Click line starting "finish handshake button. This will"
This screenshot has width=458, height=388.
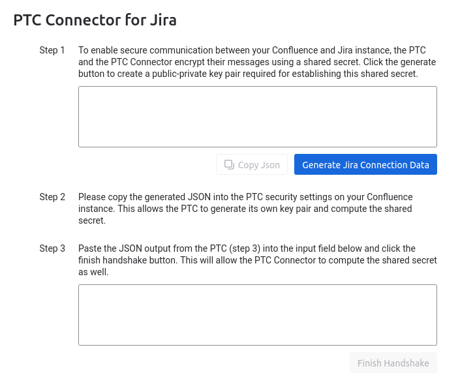[257, 260]
